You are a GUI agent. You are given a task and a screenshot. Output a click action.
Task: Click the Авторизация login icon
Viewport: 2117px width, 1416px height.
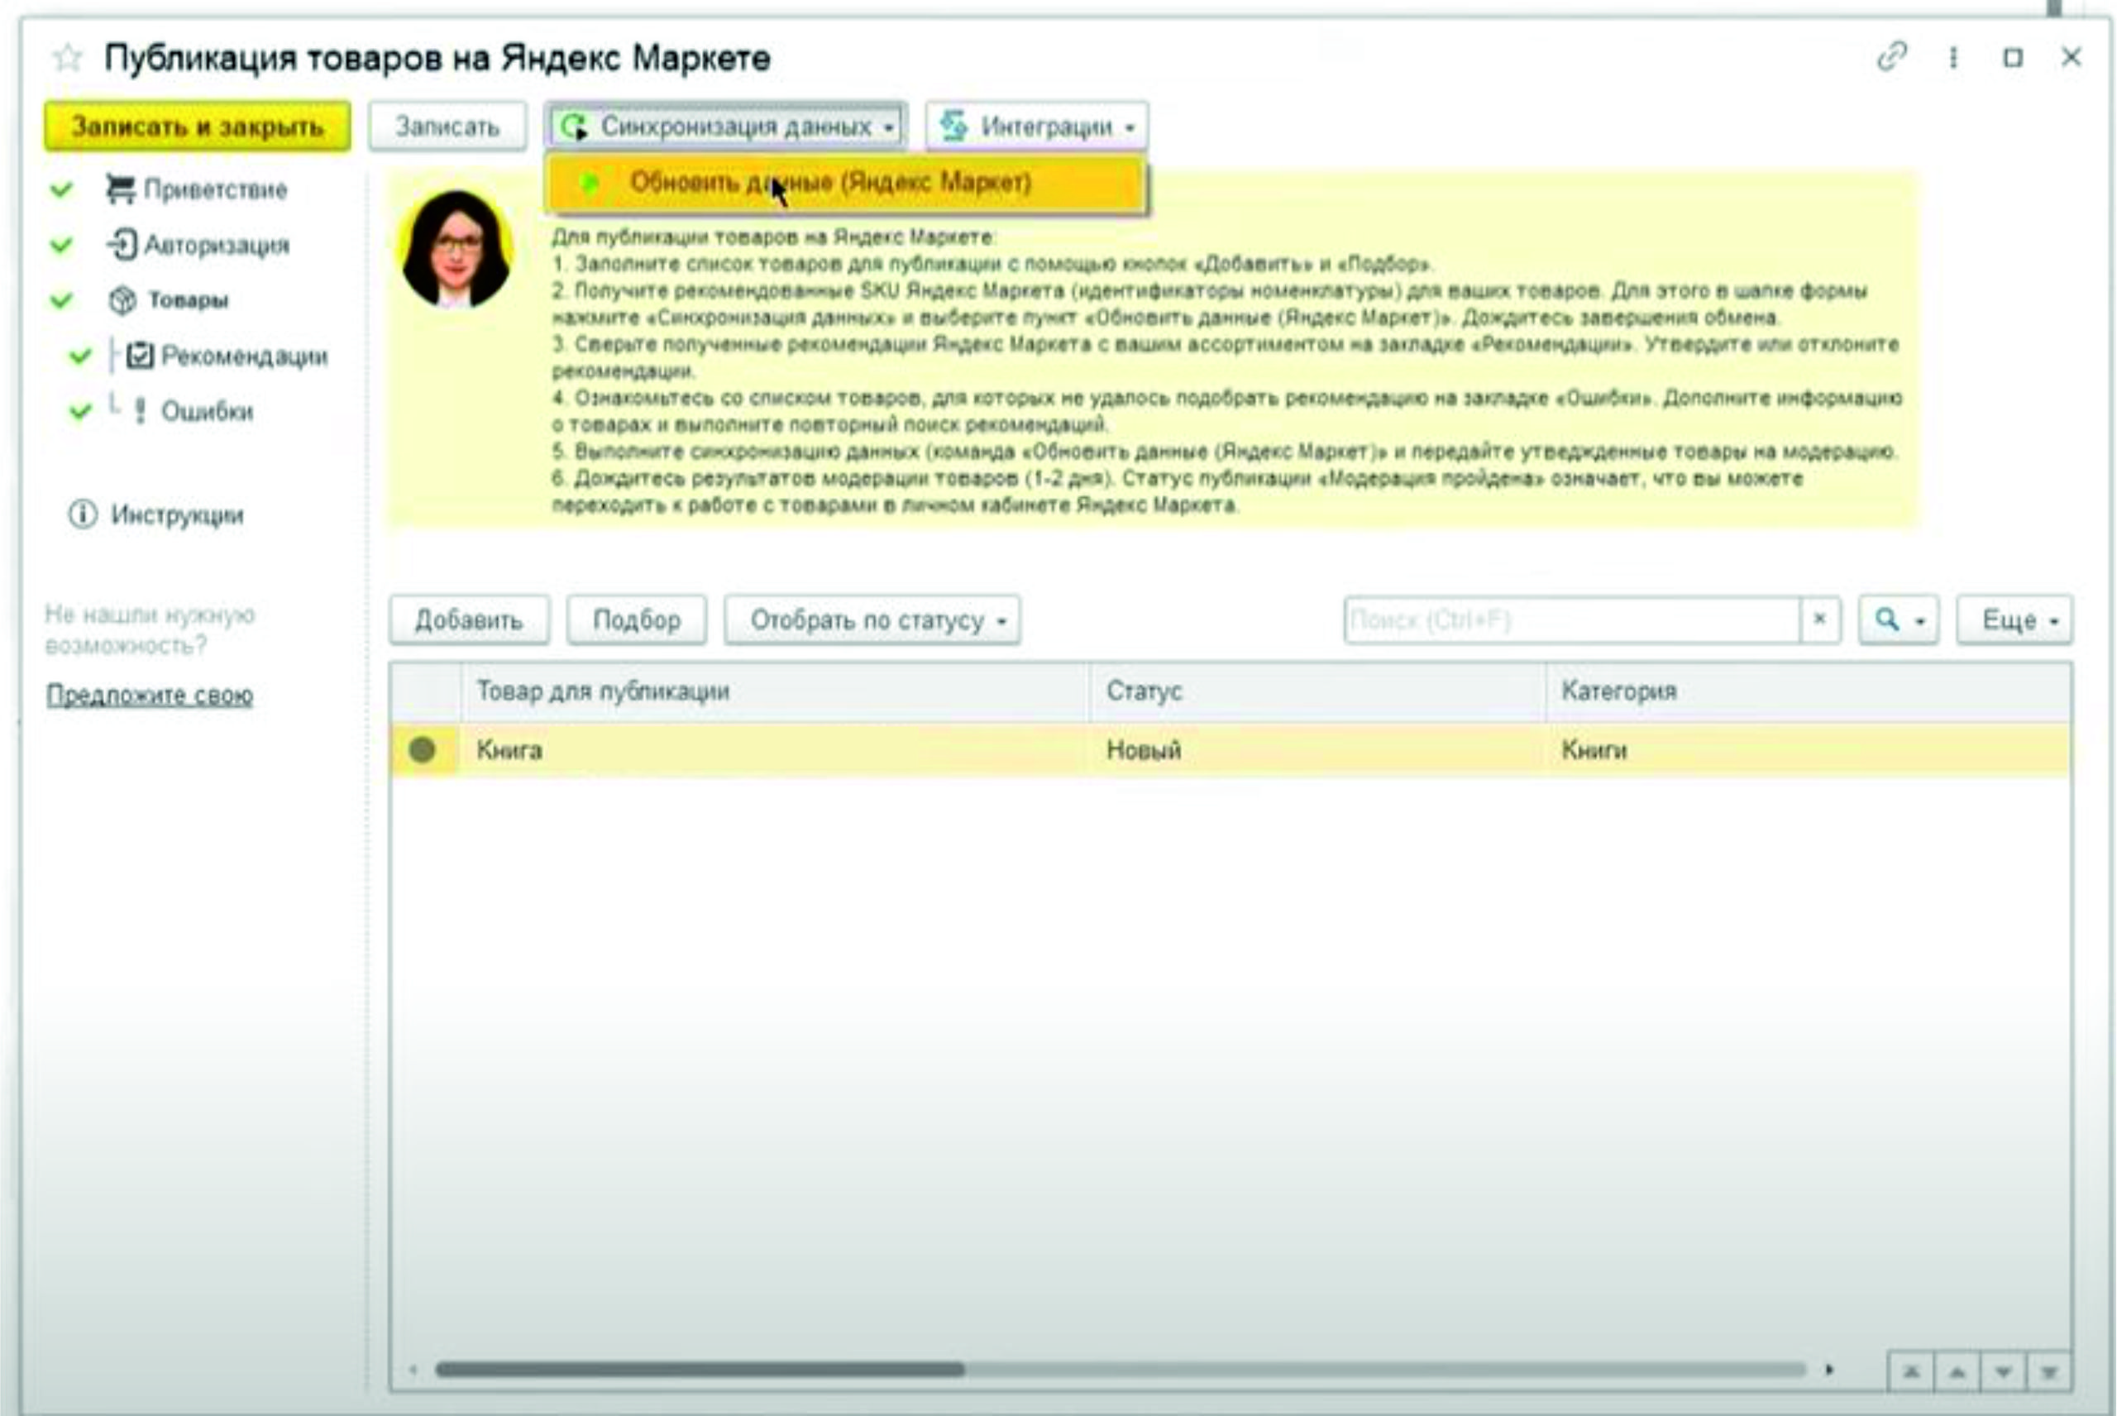tap(122, 245)
